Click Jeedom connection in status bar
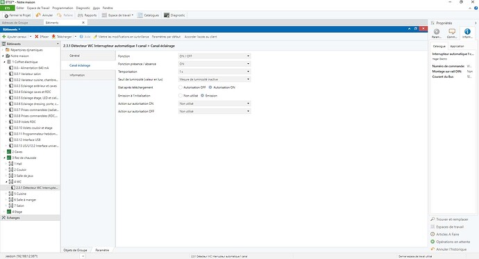 click(22, 256)
